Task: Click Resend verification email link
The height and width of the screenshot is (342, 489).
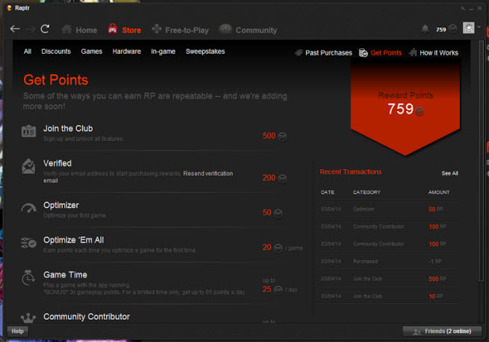Action: (x=208, y=174)
